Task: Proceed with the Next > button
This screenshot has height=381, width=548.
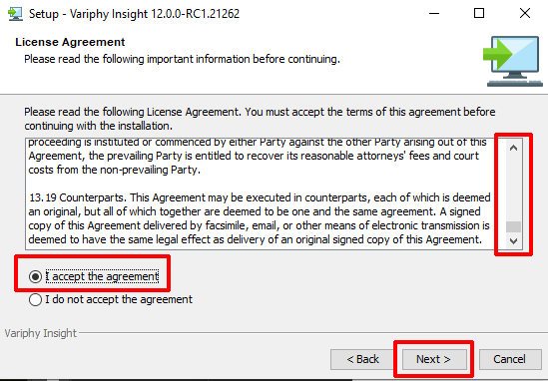Action: [434, 359]
